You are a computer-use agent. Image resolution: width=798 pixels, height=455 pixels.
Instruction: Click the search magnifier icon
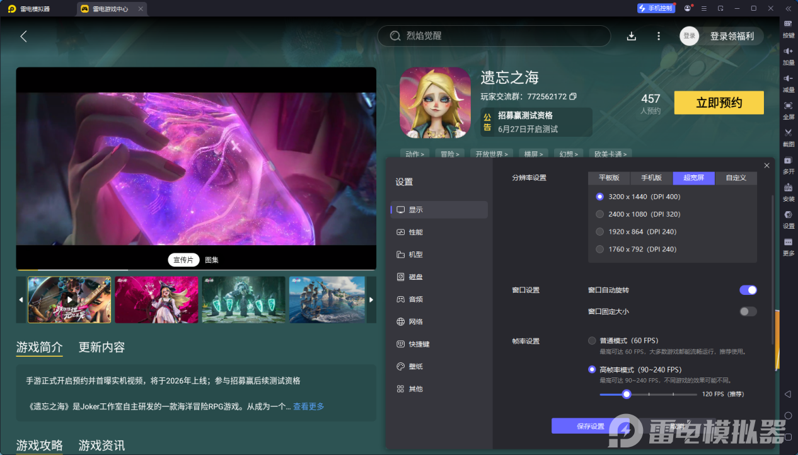pos(395,36)
